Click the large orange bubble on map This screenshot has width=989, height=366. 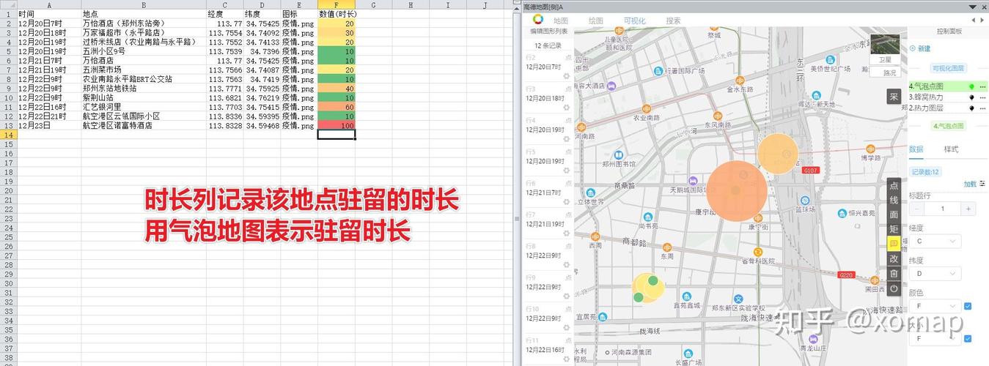coord(737,191)
